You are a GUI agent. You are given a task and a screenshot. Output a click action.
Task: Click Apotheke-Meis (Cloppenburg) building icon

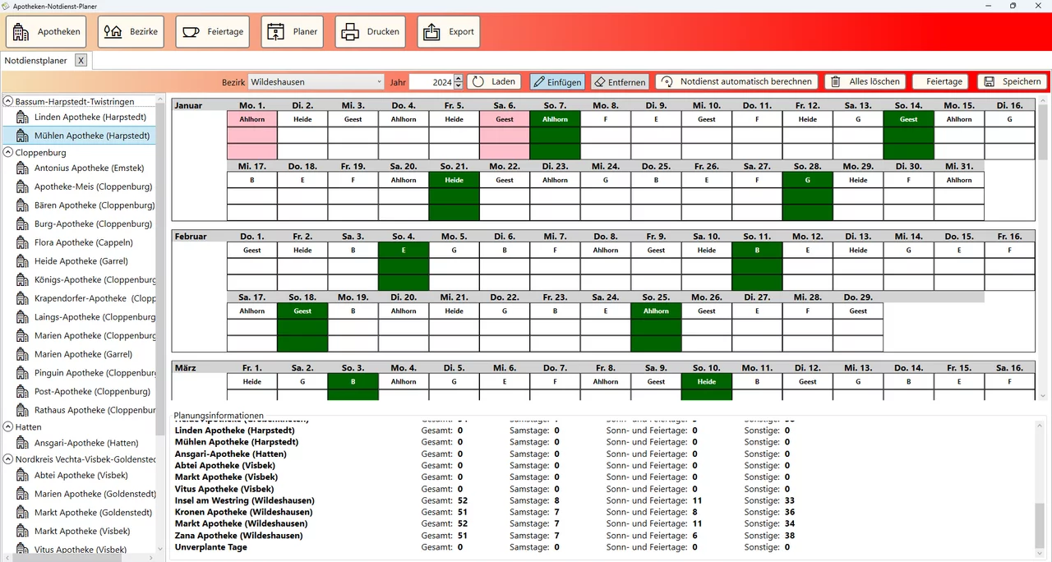click(23, 187)
